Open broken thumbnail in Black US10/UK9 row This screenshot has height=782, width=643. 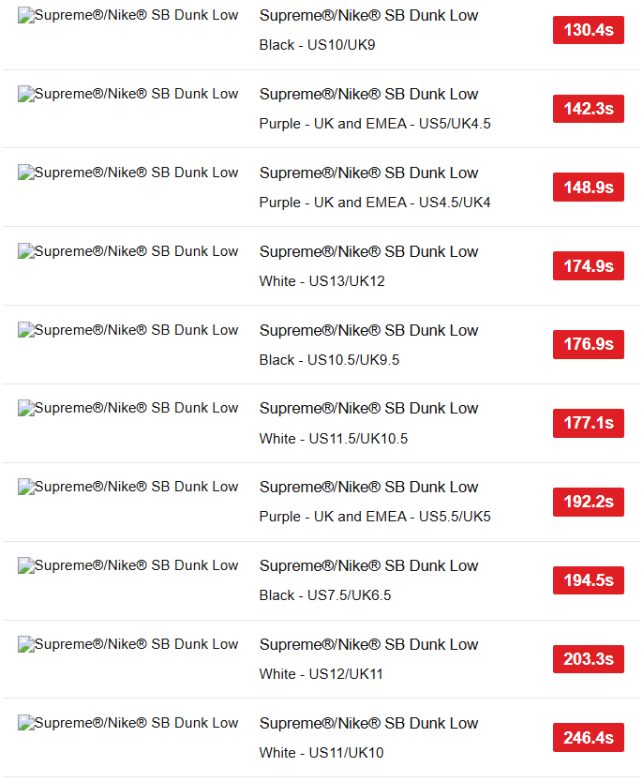[127, 16]
